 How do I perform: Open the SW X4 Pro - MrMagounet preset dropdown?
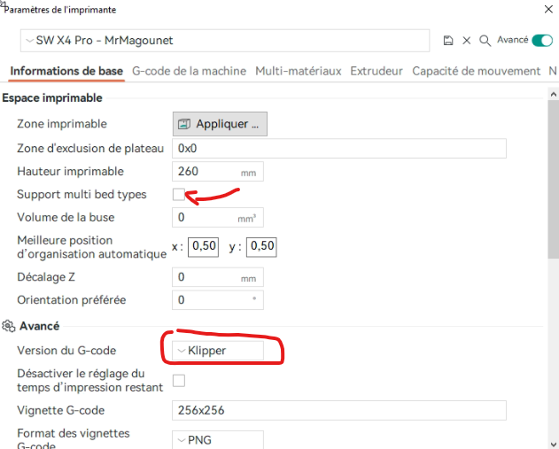[x=225, y=41]
